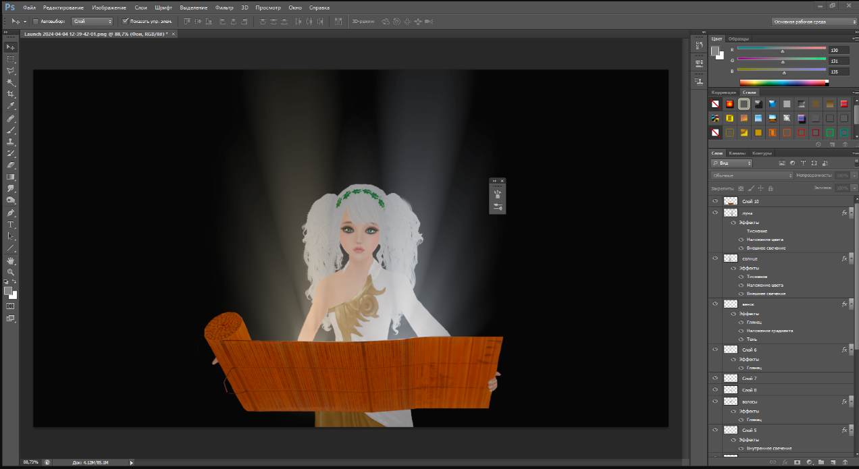Open the Слой auto-select dropdown
Viewport: 859px width, 469px height.
coord(92,21)
